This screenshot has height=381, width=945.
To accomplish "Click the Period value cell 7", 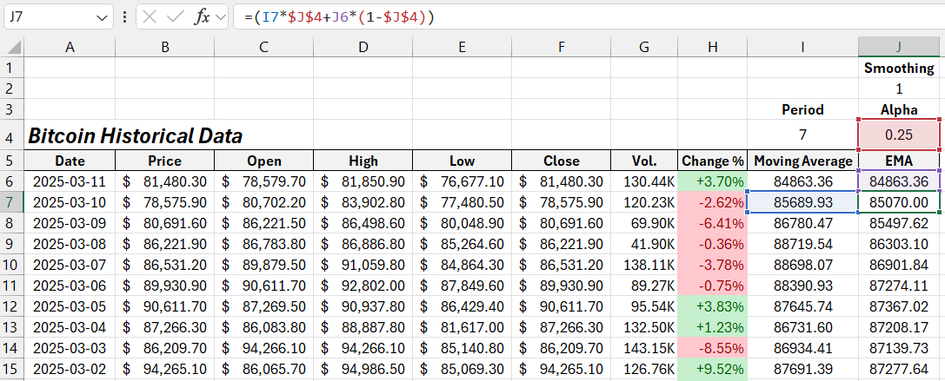I will point(802,135).
